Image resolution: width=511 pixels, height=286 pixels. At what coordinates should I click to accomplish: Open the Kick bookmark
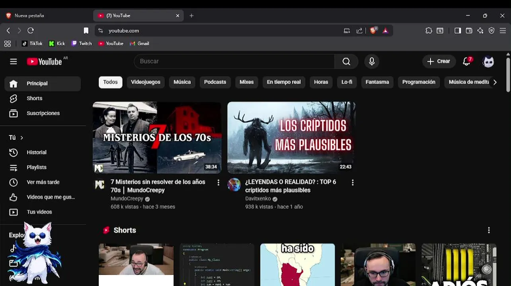pyautogui.click(x=57, y=44)
